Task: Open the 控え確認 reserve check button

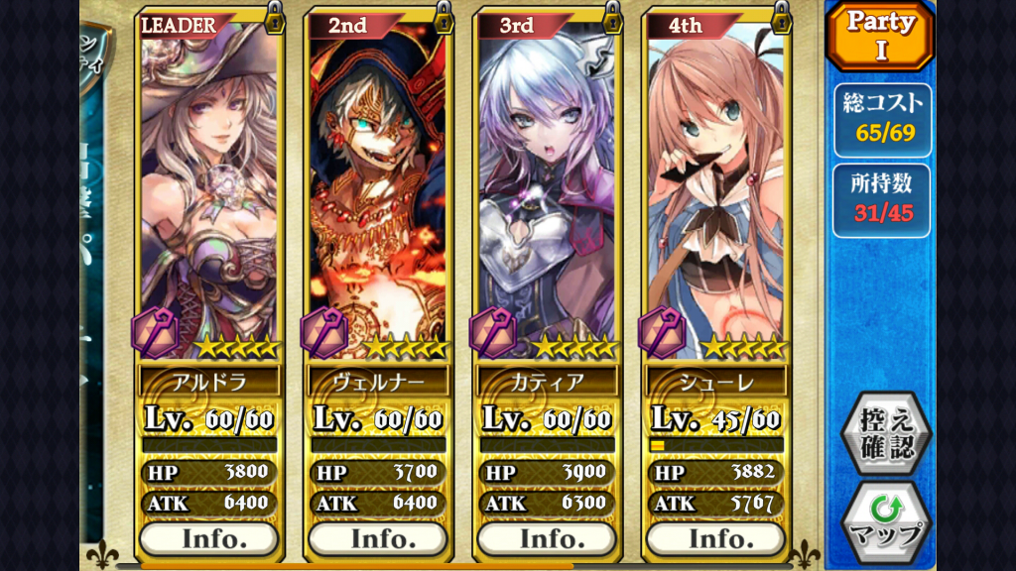Action: 886,434
